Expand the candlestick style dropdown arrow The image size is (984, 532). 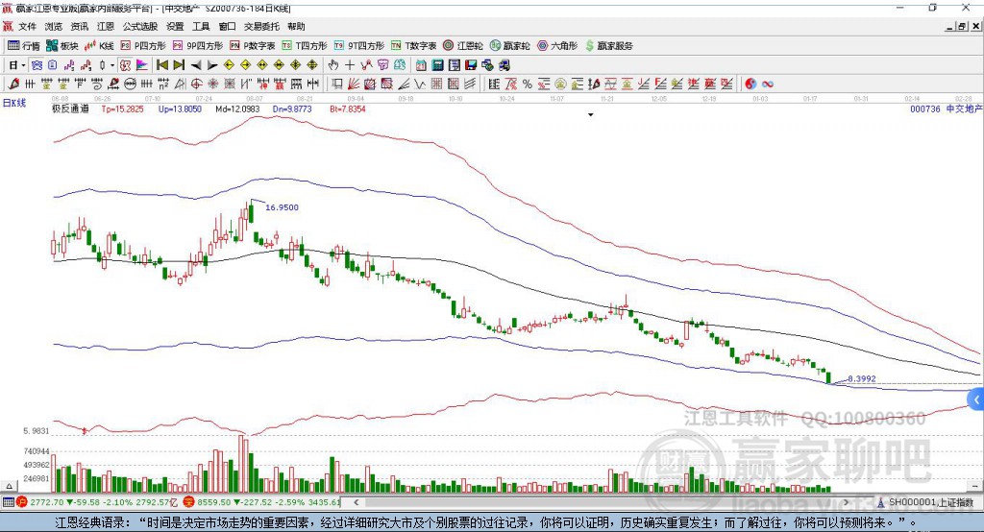coord(112,65)
